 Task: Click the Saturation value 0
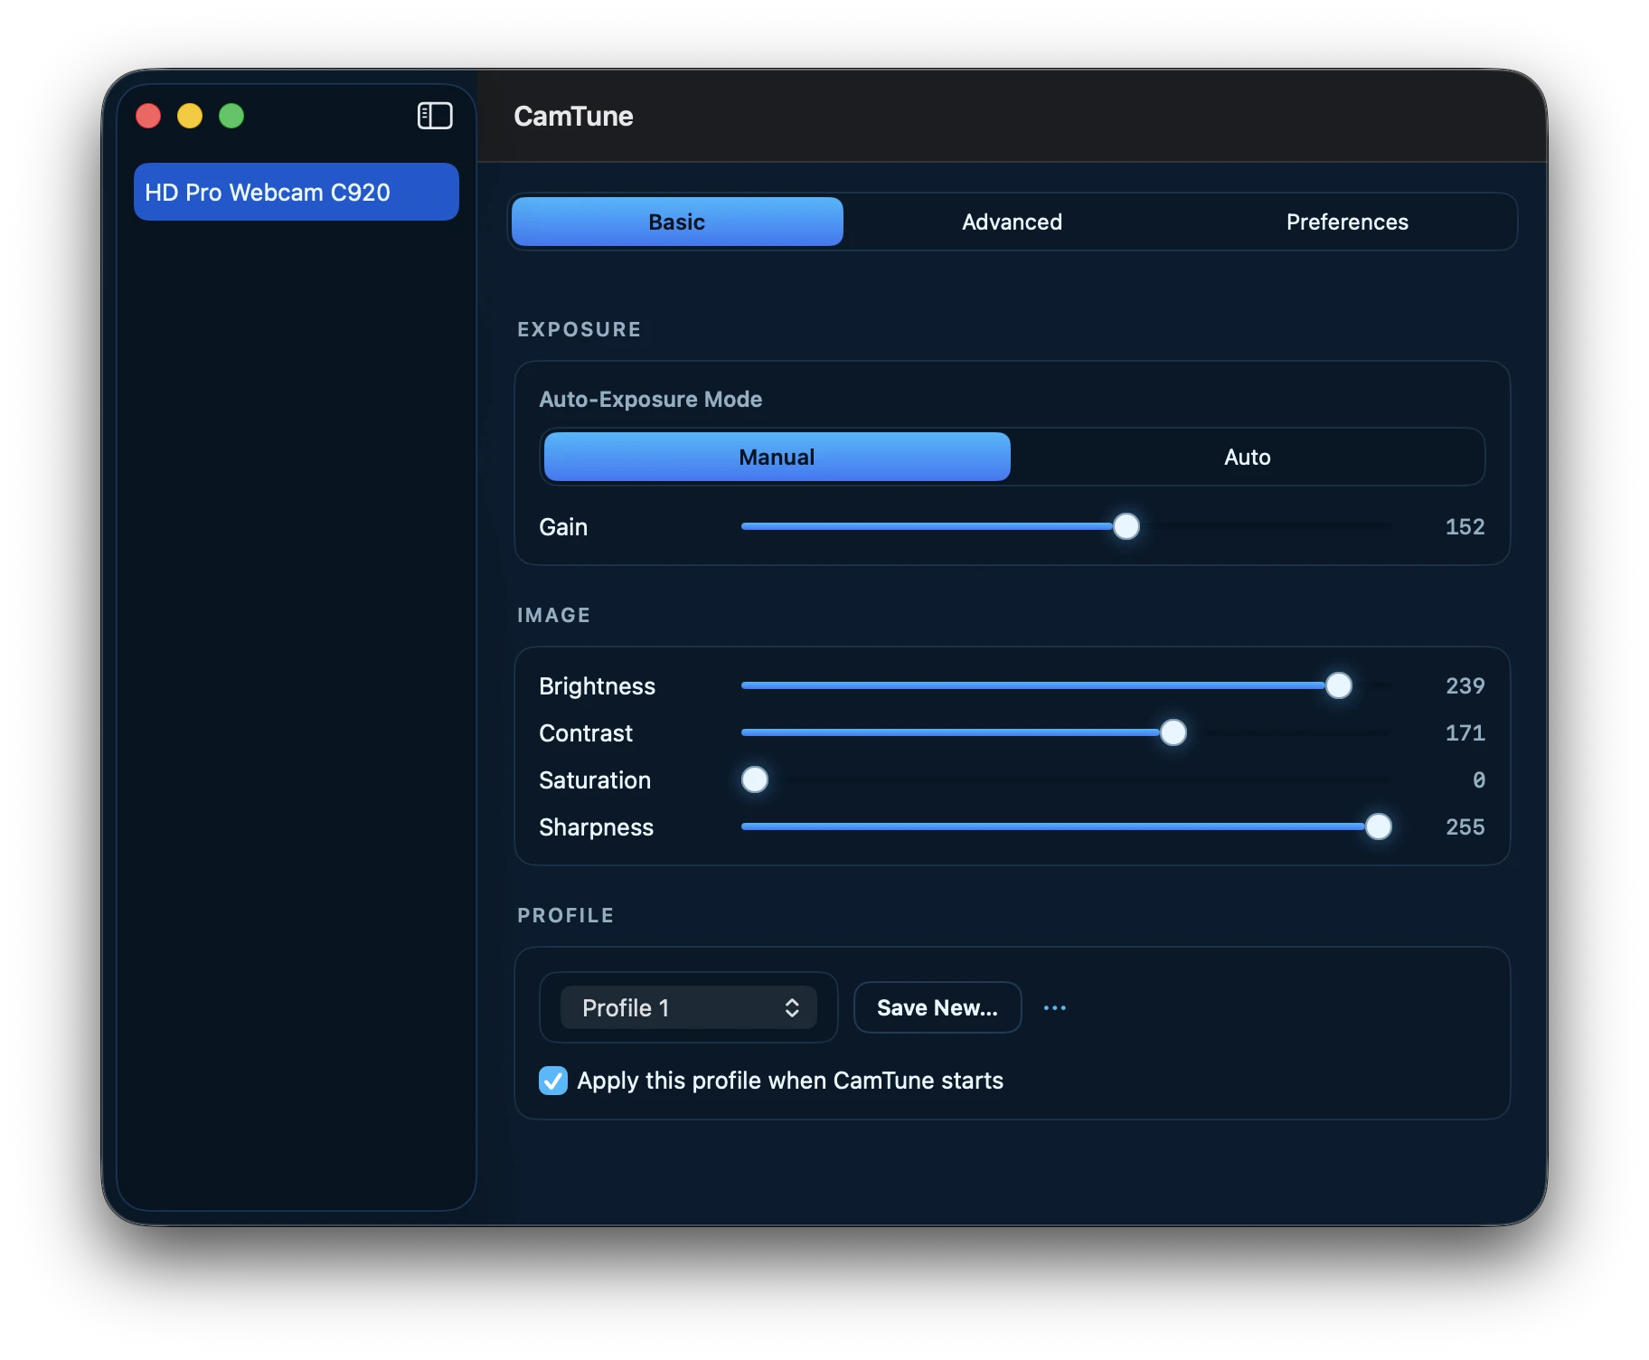[1478, 779]
